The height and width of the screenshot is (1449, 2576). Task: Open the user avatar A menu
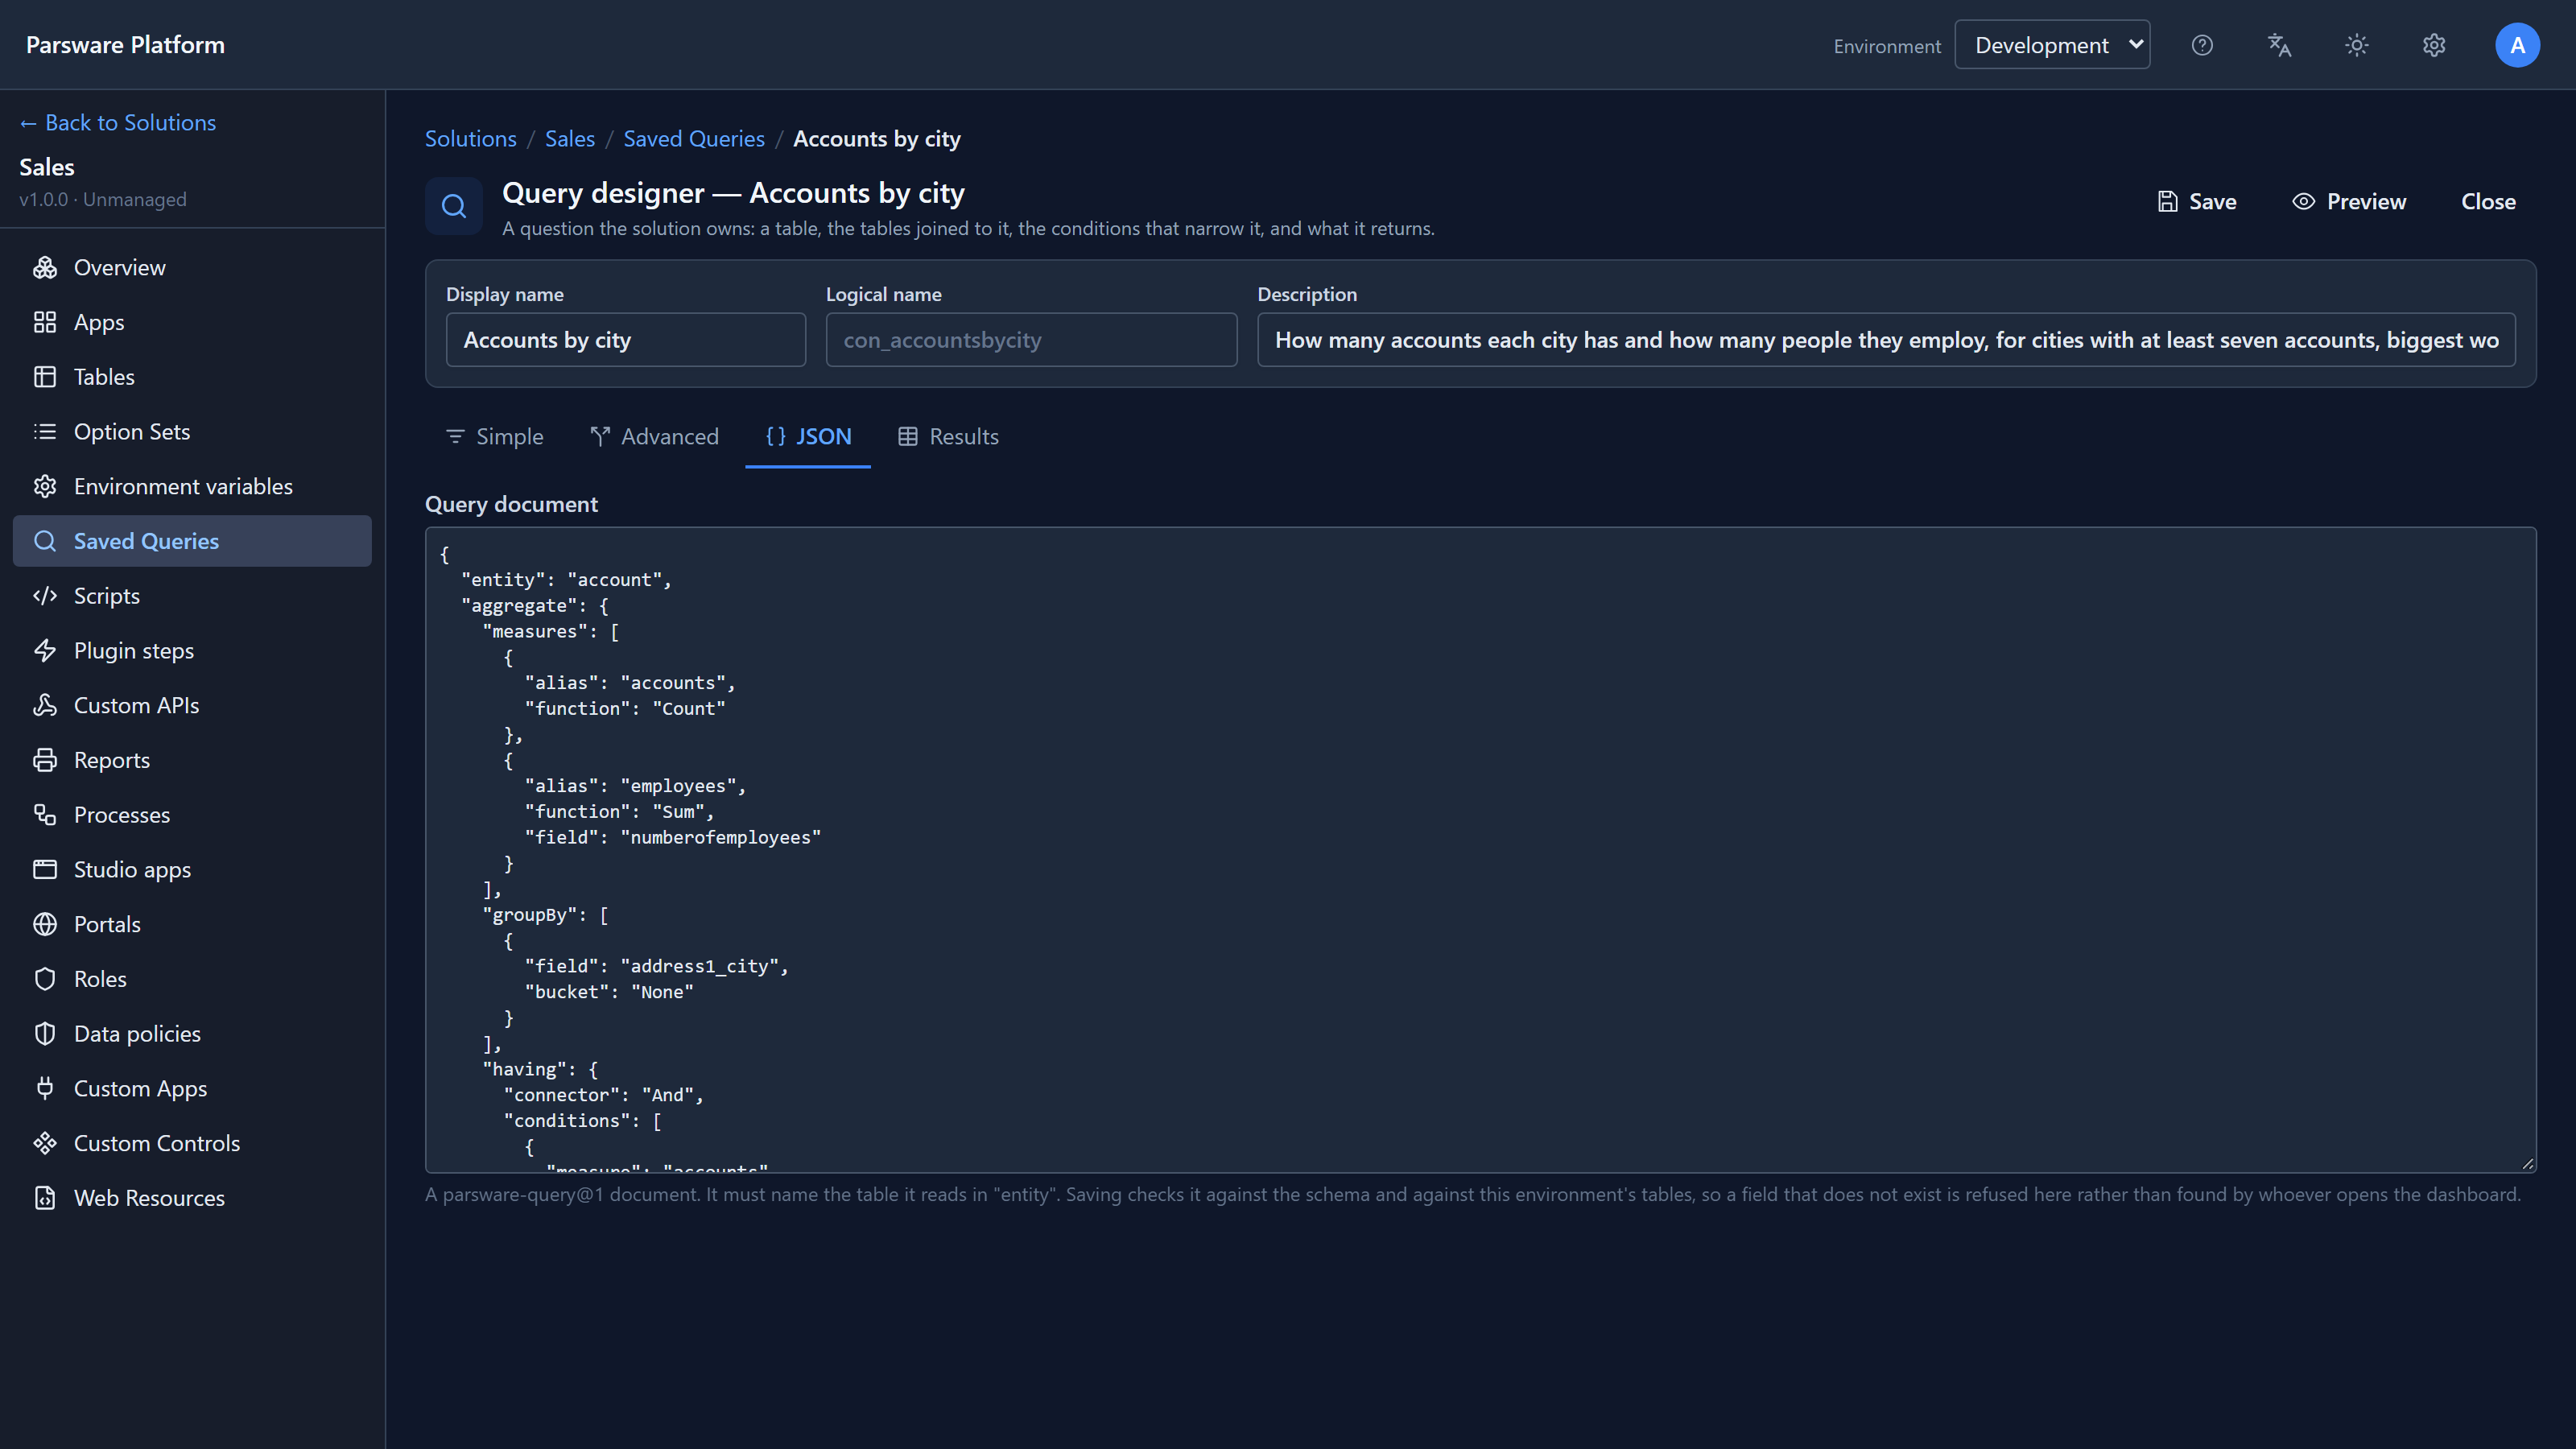point(2517,45)
